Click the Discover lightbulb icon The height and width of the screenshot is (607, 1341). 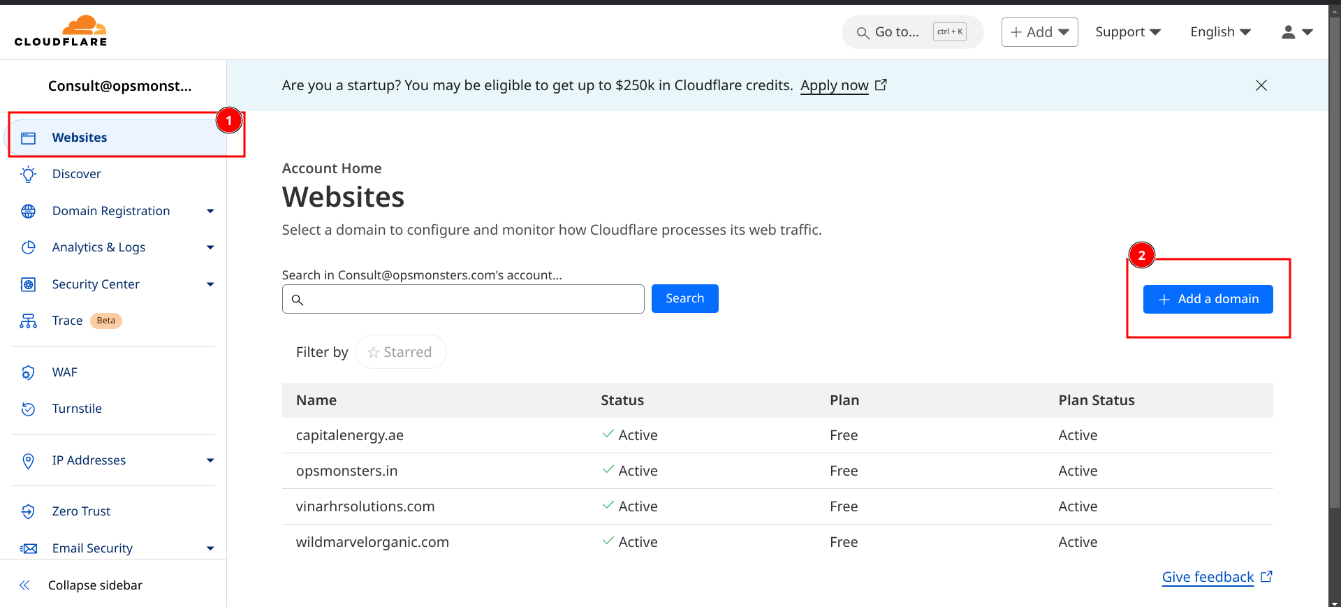[x=28, y=174]
